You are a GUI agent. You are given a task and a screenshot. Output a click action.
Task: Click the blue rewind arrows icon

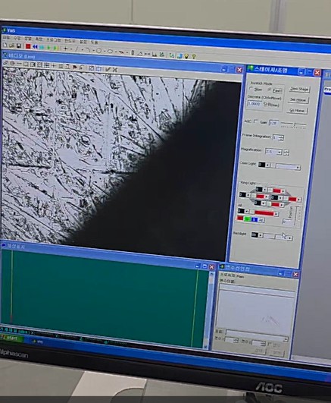[x=35, y=47]
